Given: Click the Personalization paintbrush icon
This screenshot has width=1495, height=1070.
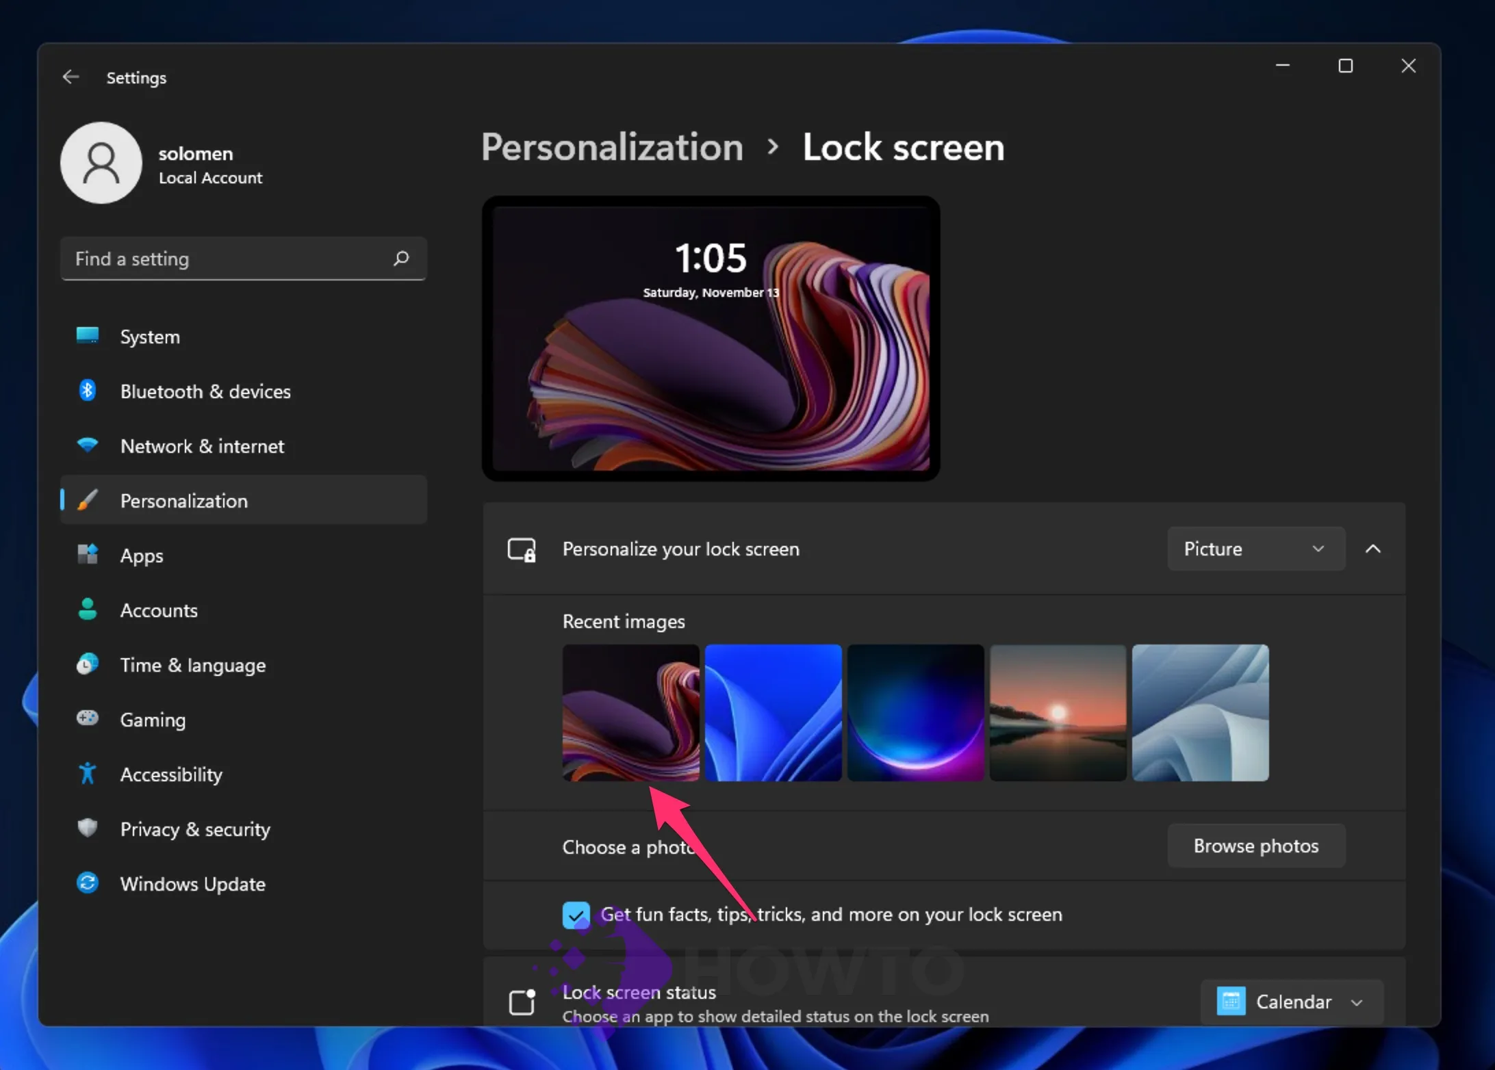Looking at the screenshot, I should tap(88, 500).
